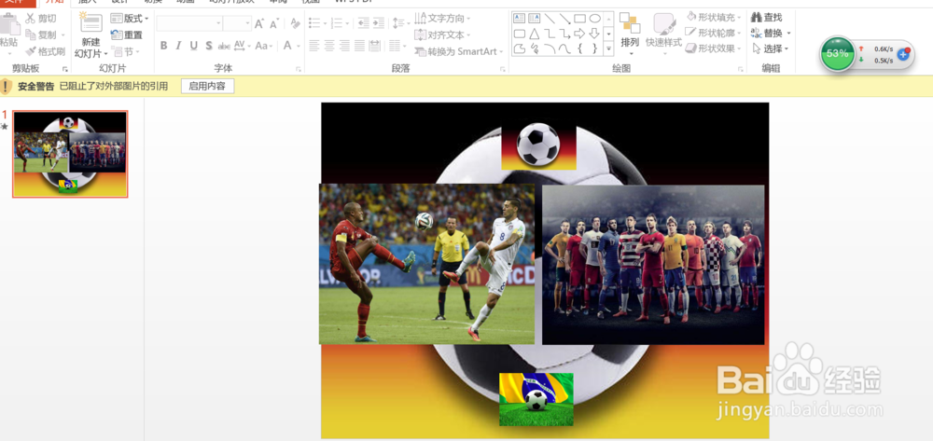The image size is (933, 441).
Task: Click the green 53% floating widget
Action: (838, 53)
